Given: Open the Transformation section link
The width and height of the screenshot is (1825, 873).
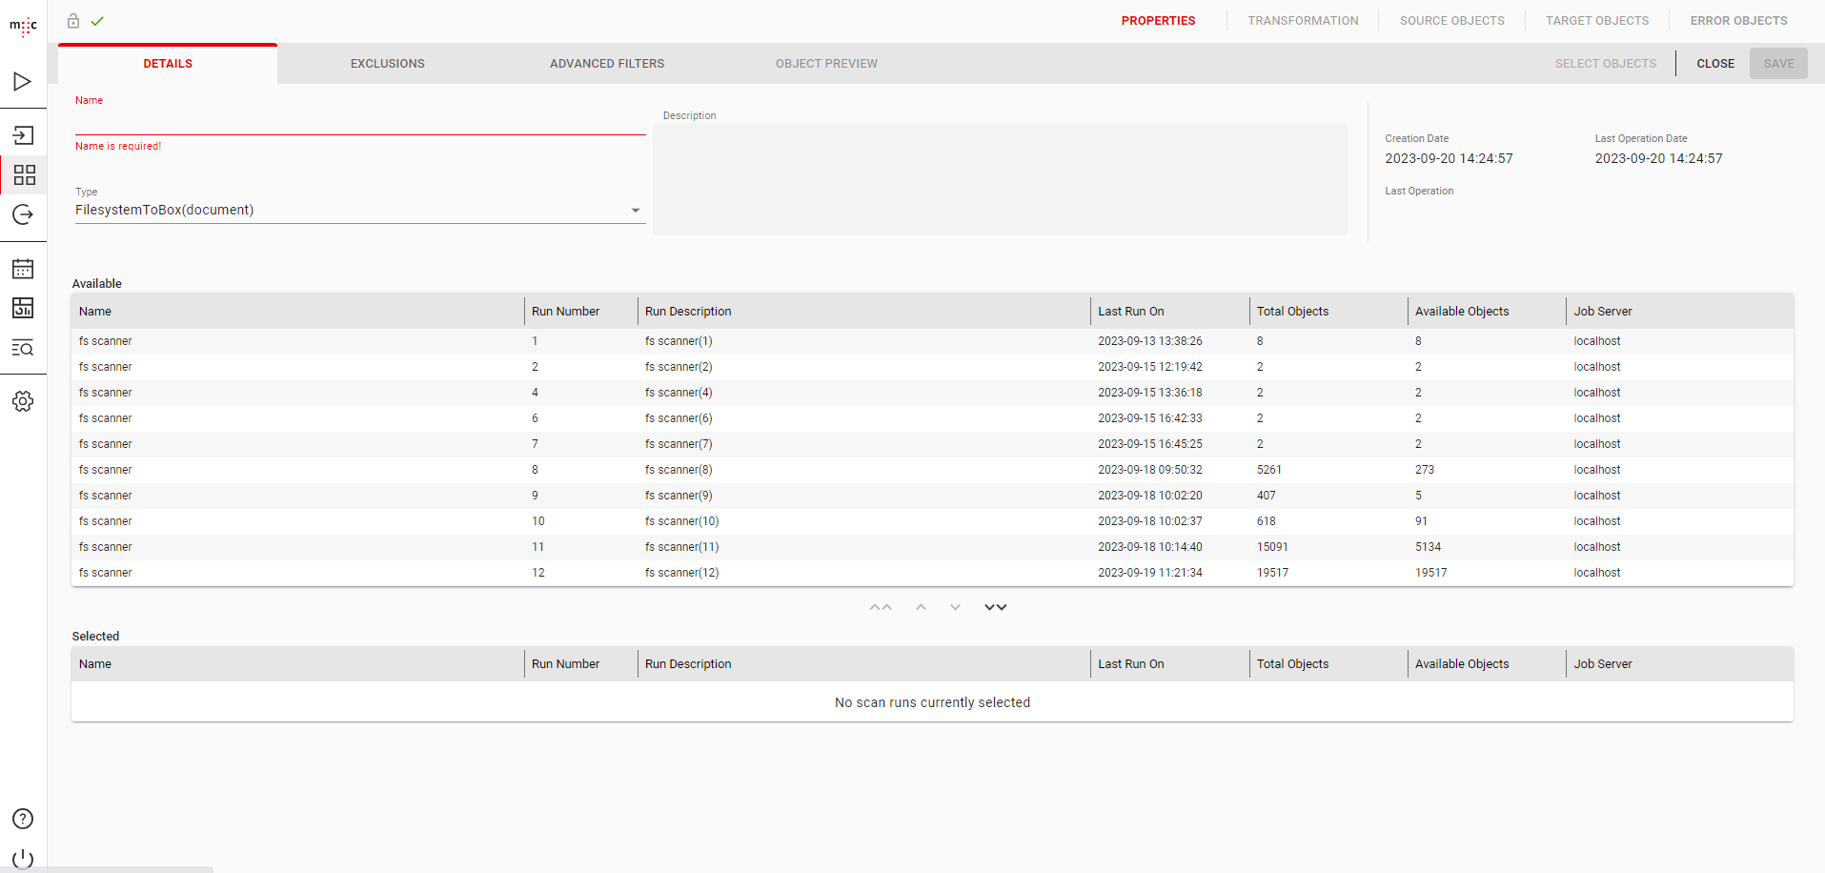Looking at the screenshot, I should coord(1303,21).
